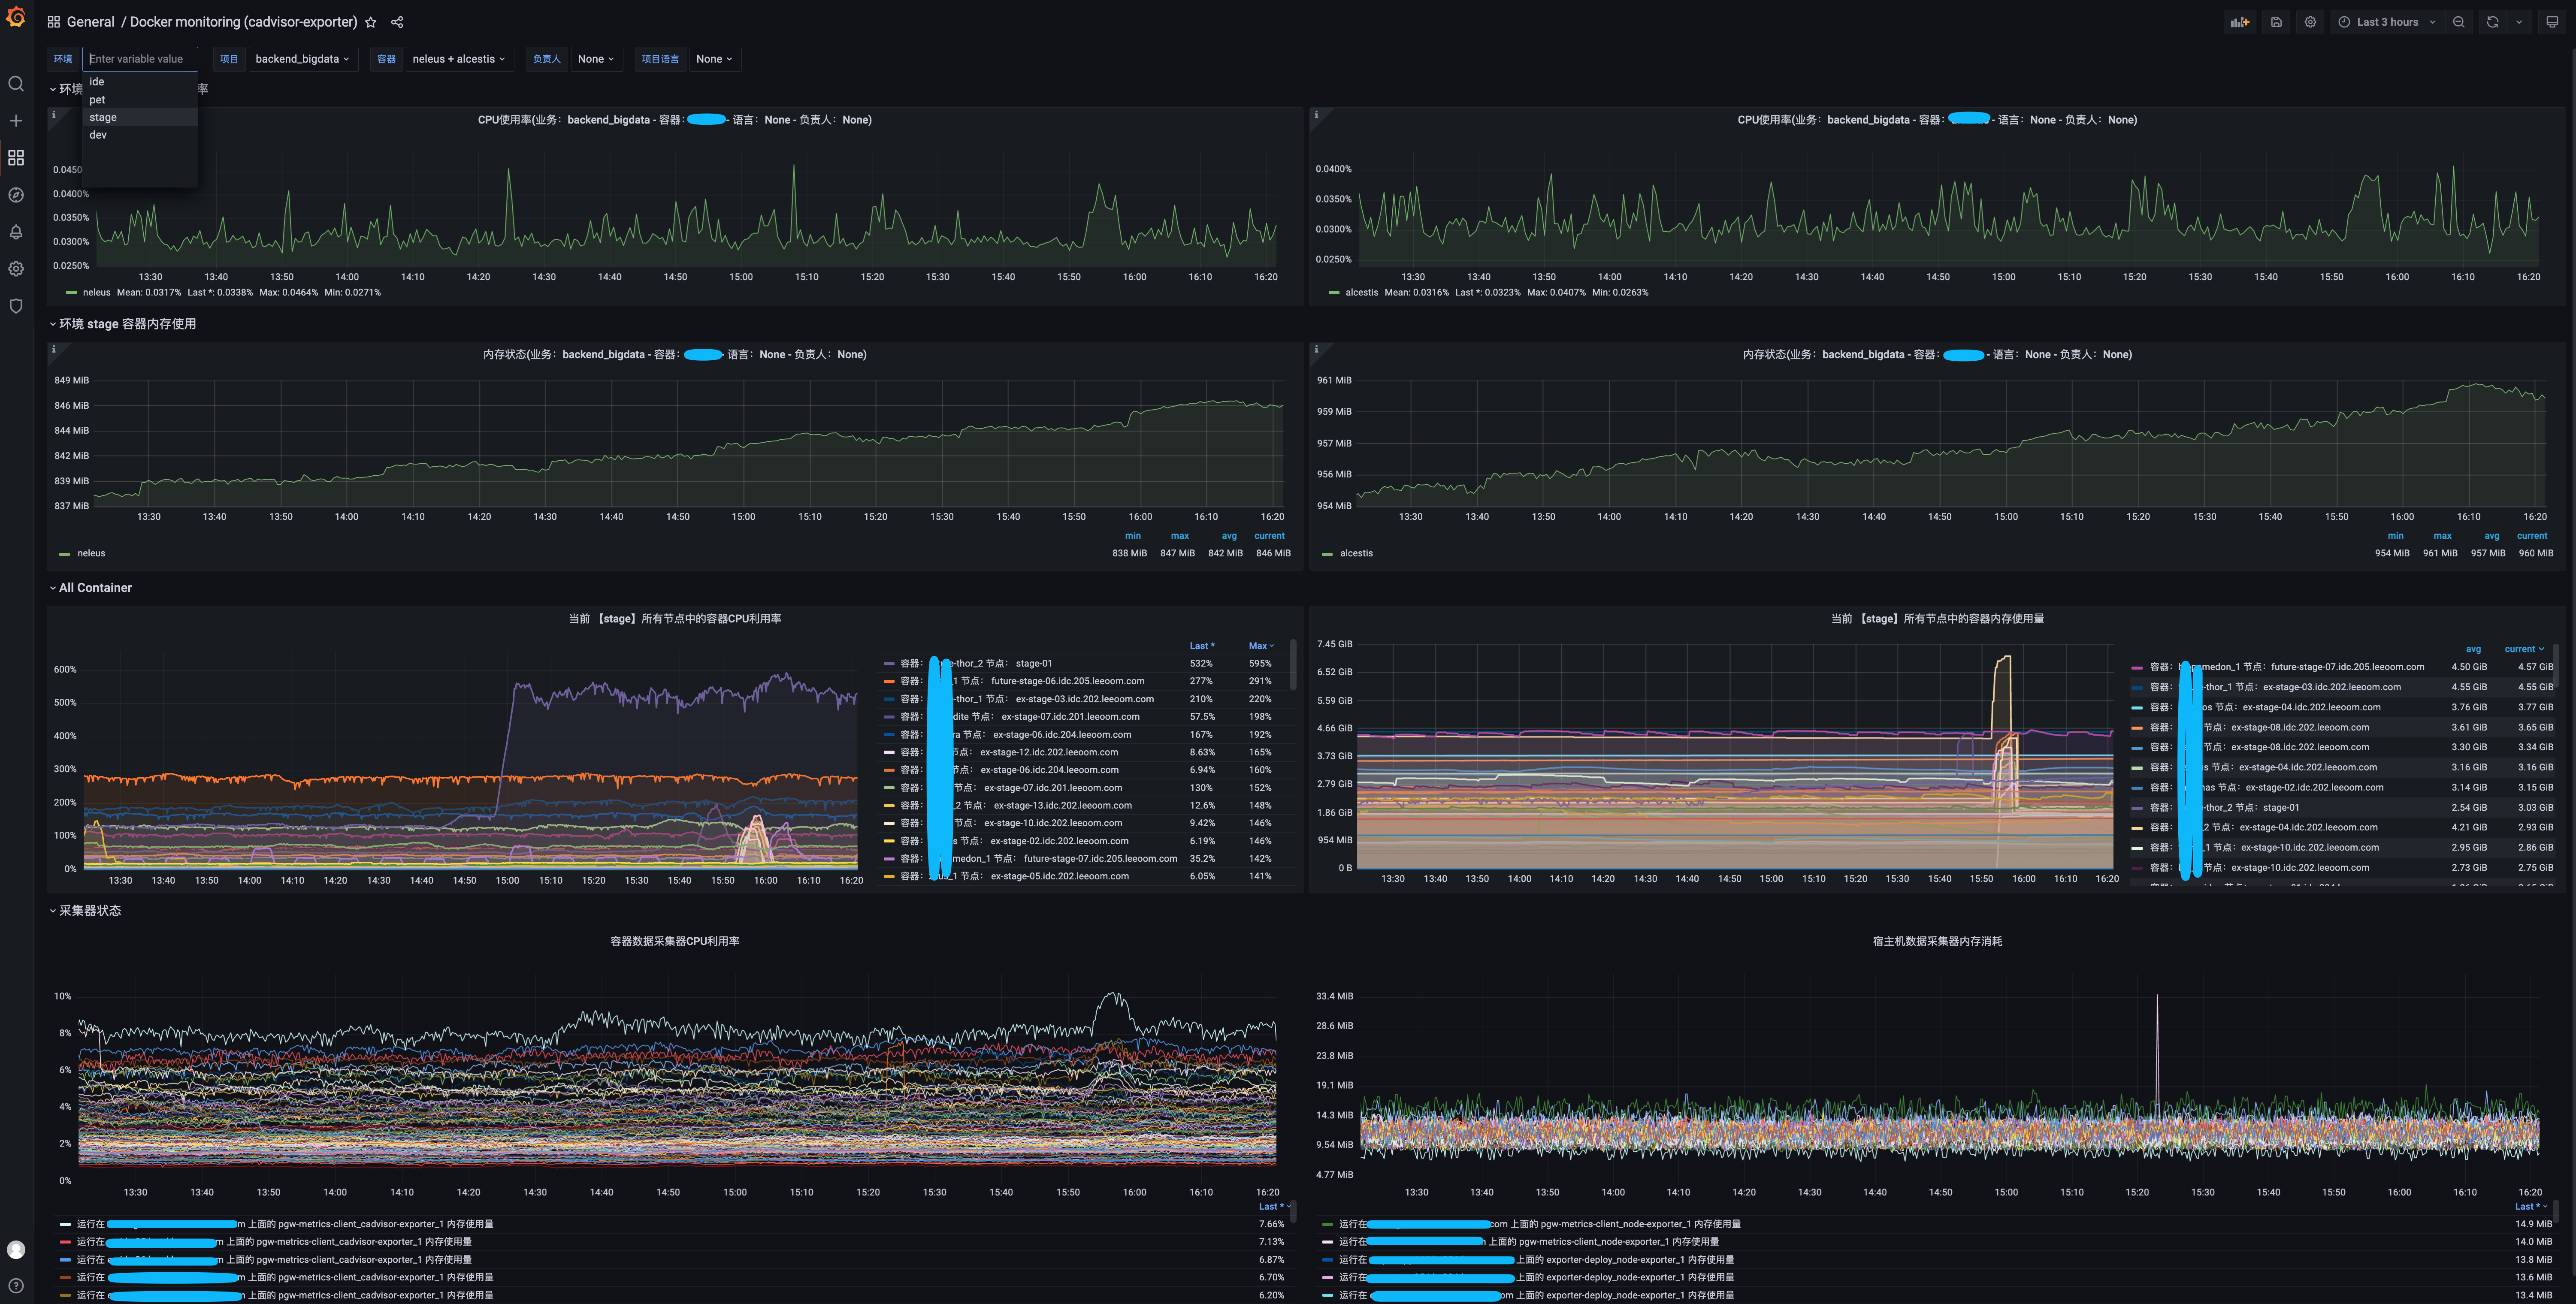The width and height of the screenshot is (2576, 1304).
Task: Open the user profile avatar
Action: click(x=16, y=1249)
